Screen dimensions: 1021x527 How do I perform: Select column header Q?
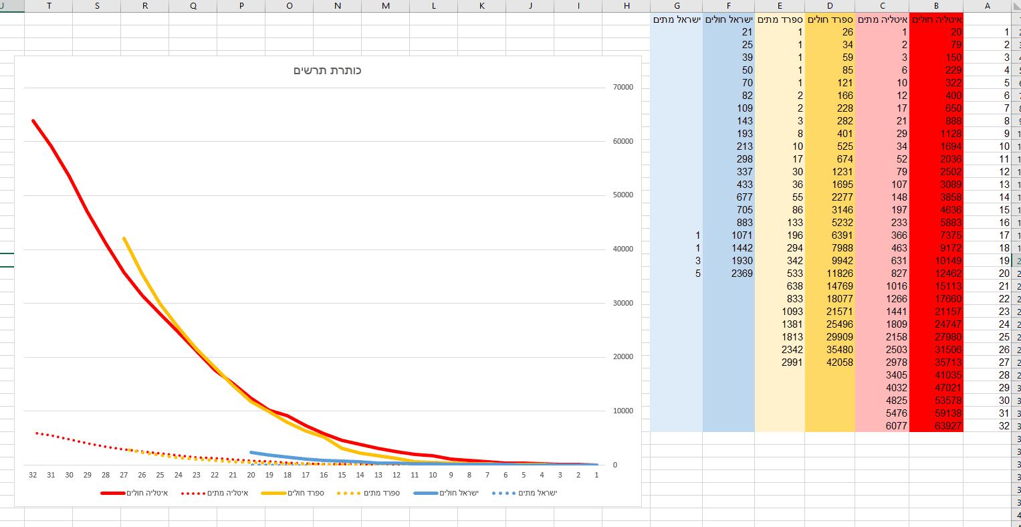[x=193, y=6]
